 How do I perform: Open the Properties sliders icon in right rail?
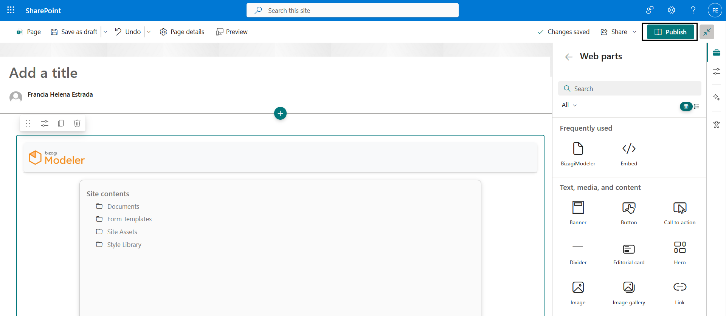[717, 71]
